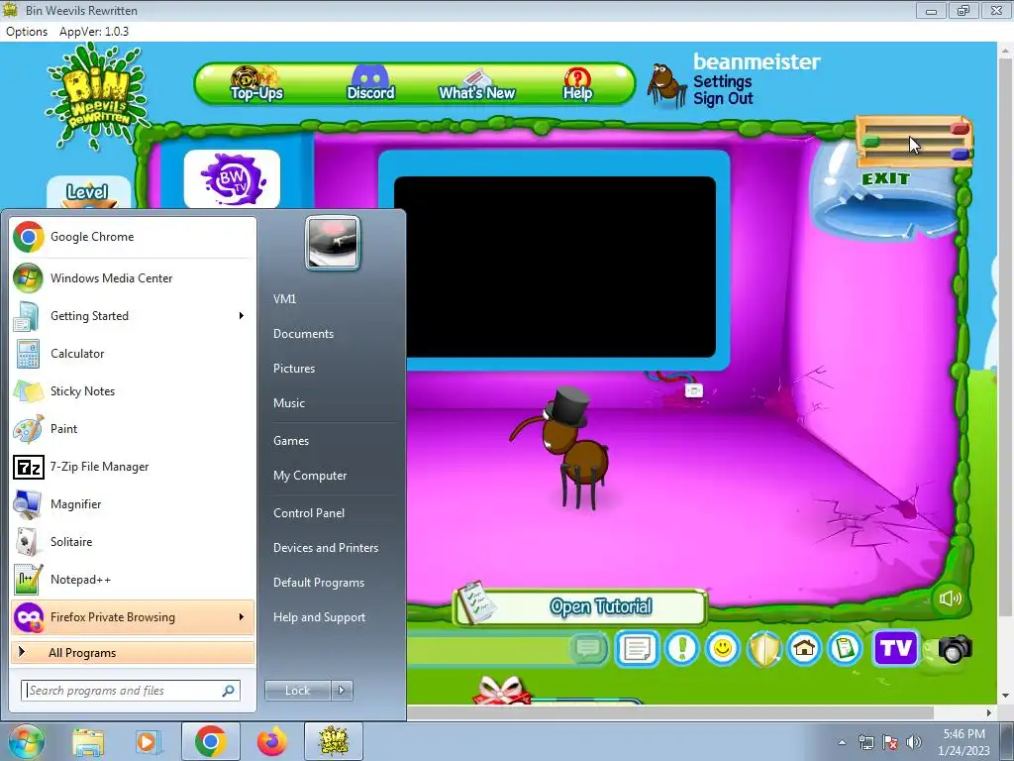1014x761 pixels.
Task: Toggle game sound with the speaker icon
Action: pos(950,598)
